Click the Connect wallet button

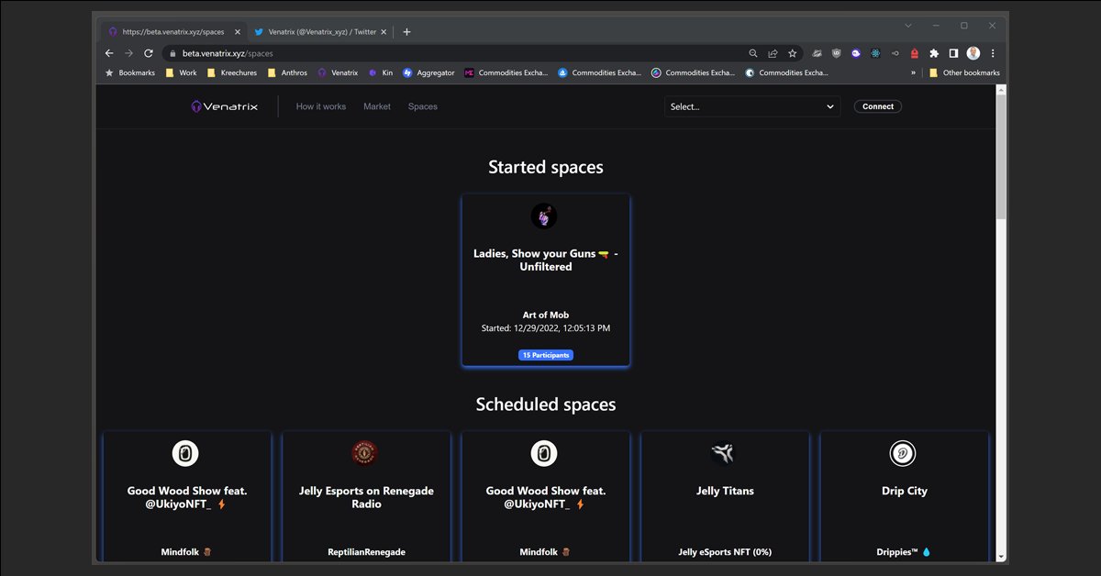[x=878, y=106]
